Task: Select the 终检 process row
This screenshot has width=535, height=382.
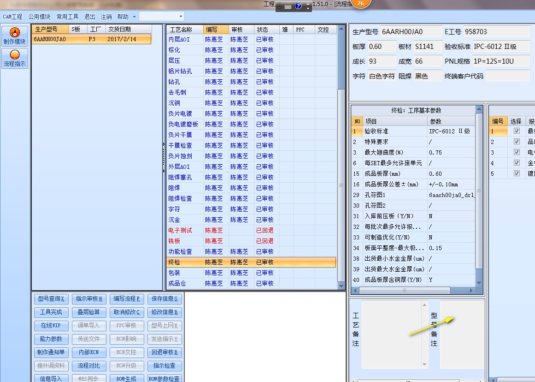Action: (252, 262)
